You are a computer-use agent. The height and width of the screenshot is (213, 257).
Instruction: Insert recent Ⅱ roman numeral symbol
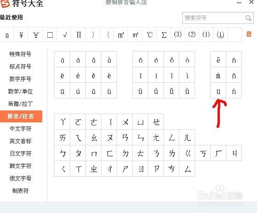pos(78,35)
